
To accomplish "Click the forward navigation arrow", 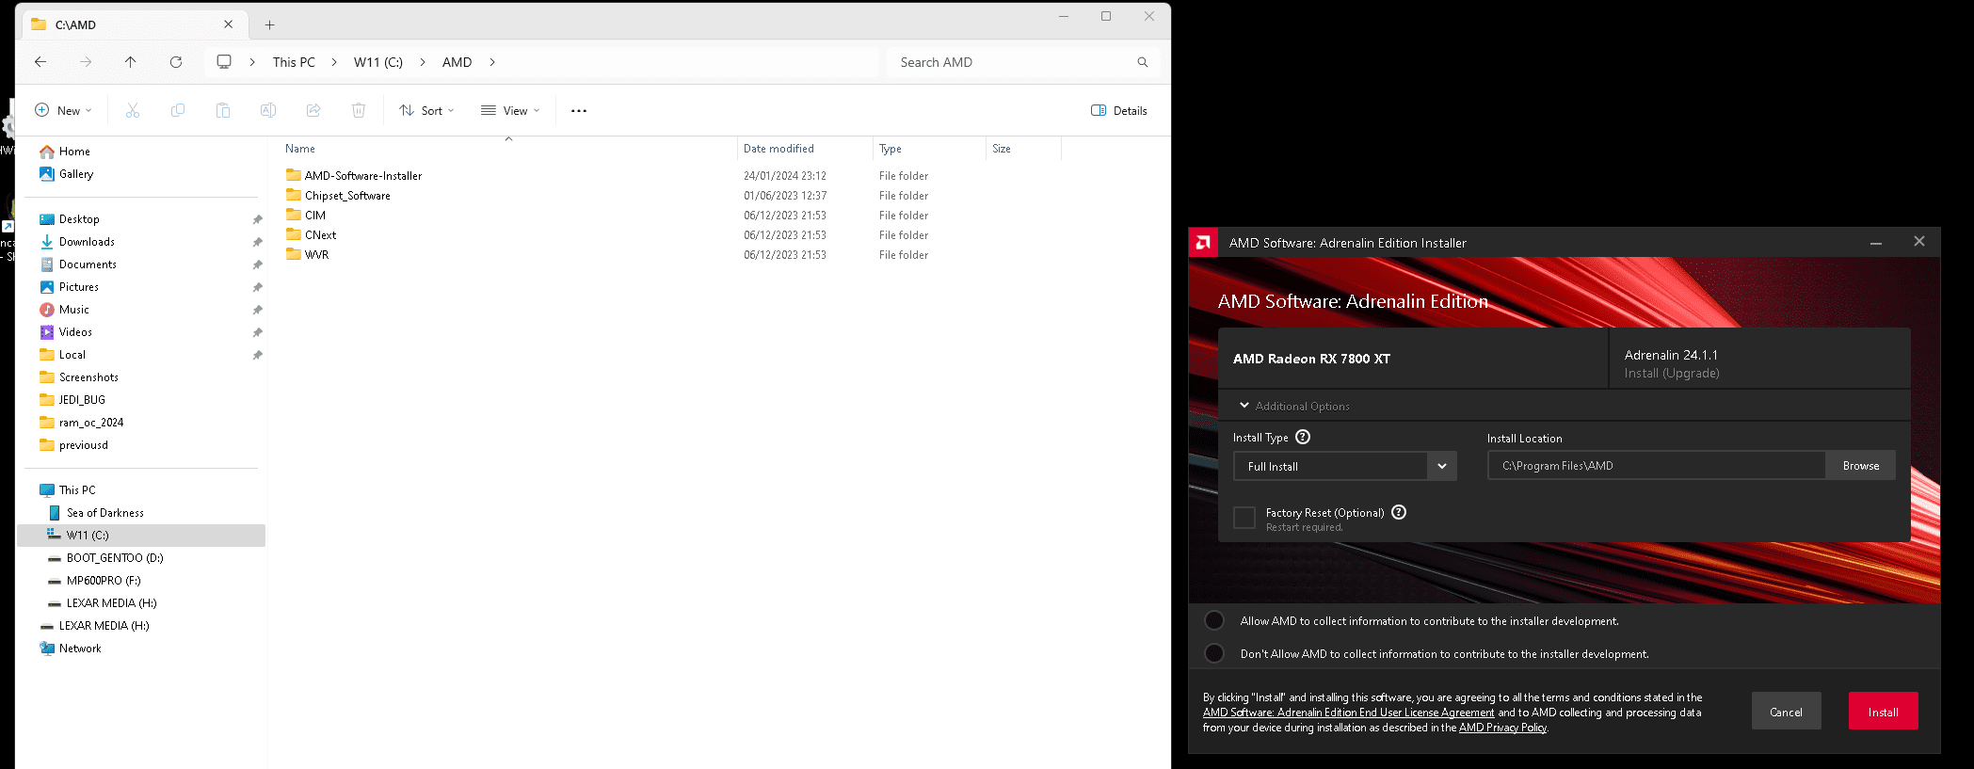I will pos(86,62).
